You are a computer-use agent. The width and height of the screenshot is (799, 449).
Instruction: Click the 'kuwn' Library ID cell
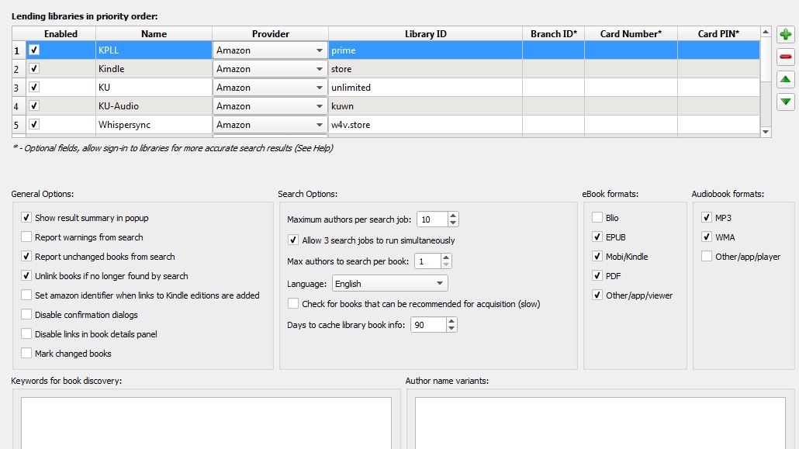[x=426, y=106]
